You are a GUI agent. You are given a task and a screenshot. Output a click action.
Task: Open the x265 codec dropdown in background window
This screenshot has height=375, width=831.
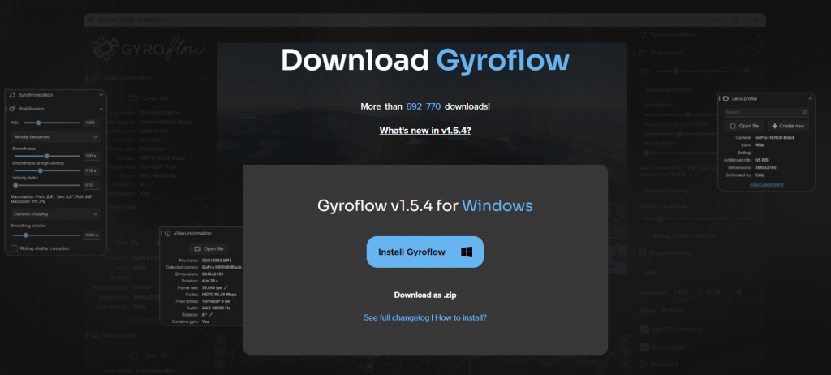pos(700,273)
